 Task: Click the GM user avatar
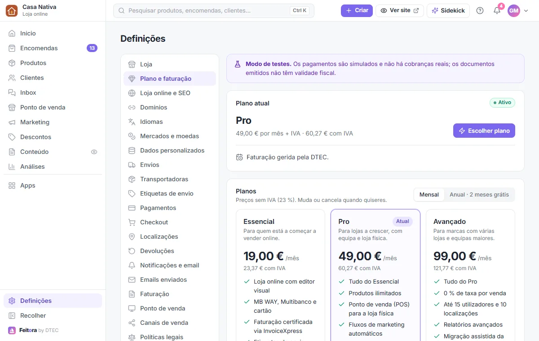pos(514,11)
